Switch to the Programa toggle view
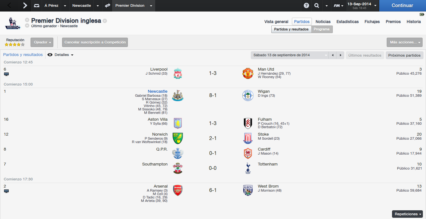 pos(322,29)
